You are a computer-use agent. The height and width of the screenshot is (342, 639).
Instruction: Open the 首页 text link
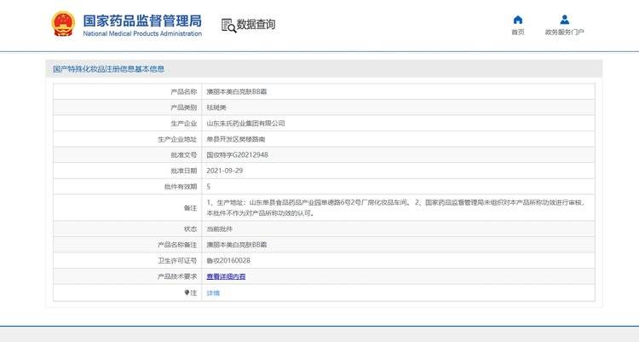pos(518,32)
